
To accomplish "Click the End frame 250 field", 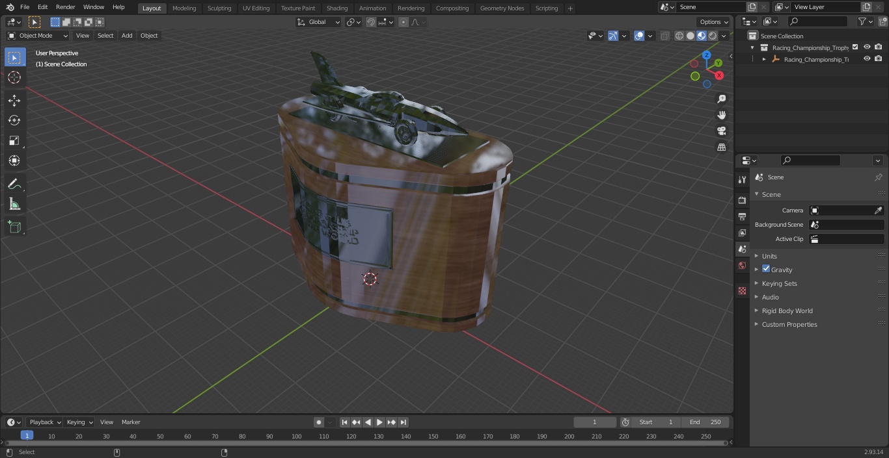I will [705, 422].
